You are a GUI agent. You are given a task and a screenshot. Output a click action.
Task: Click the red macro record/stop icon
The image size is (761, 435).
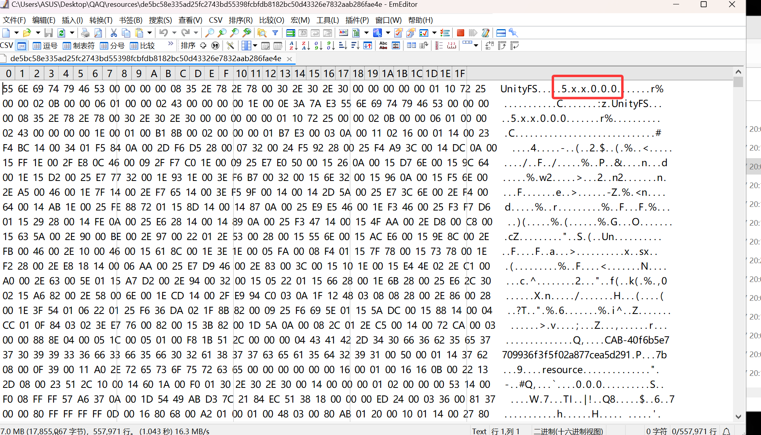(460, 33)
